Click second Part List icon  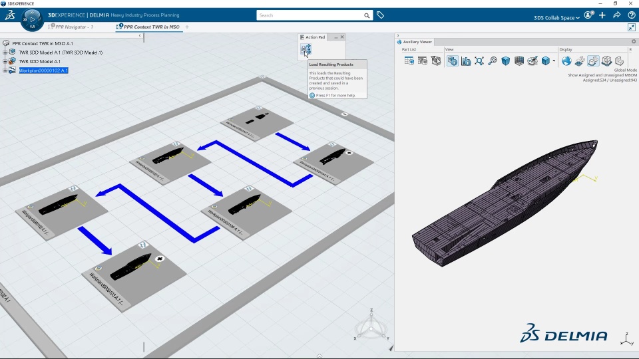click(423, 60)
